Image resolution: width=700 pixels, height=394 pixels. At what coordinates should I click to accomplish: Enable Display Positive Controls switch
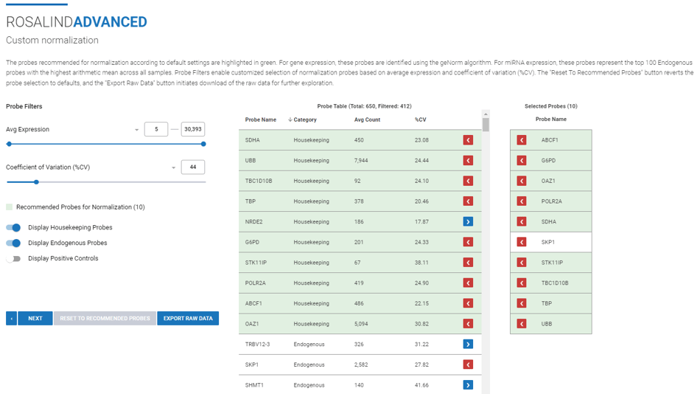13,258
